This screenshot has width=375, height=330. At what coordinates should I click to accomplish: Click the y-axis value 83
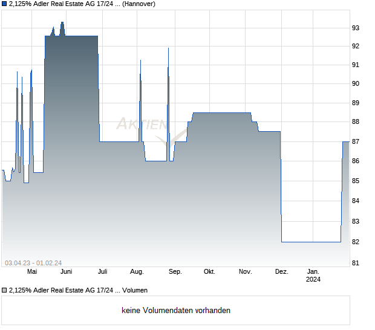pos(356,221)
